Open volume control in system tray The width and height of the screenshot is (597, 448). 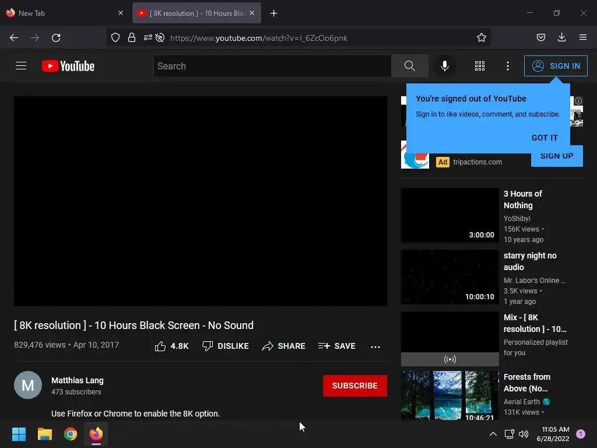(x=524, y=434)
